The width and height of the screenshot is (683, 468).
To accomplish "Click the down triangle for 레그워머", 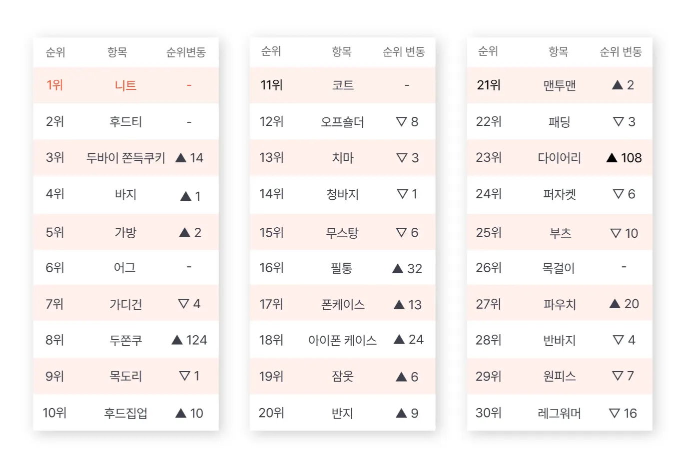I will pyautogui.click(x=615, y=413).
